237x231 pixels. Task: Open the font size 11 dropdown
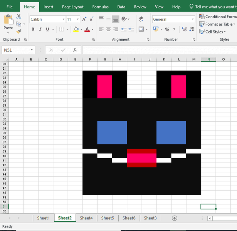click(x=78, y=19)
